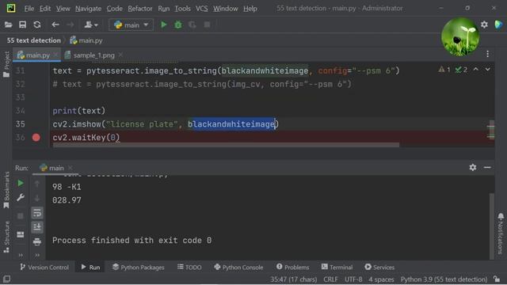
Task: Open the Tools menu
Action: [x=183, y=9]
